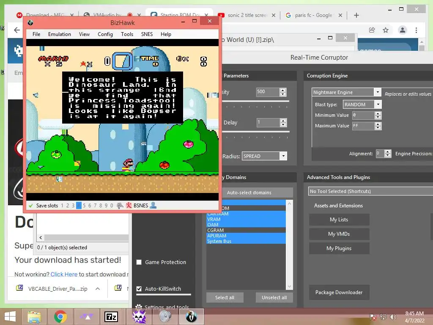Open the BizHawk Config menu
The width and height of the screenshot is (433, 325).
[105, 34]
